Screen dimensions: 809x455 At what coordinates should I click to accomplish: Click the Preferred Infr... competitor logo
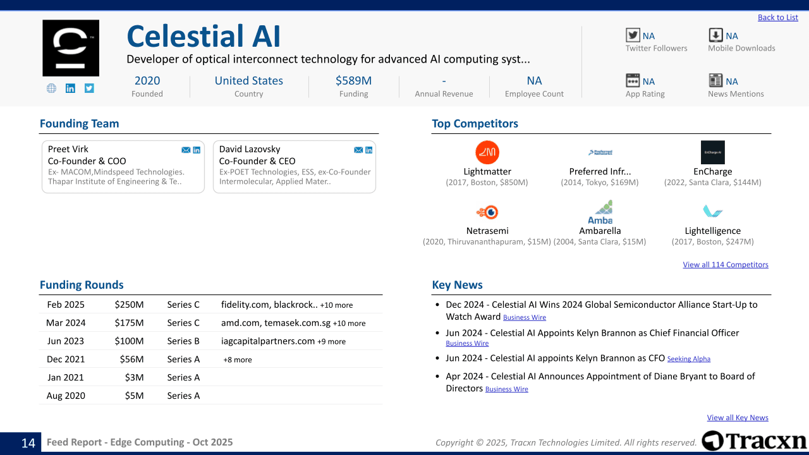click(x=600, y=152)
